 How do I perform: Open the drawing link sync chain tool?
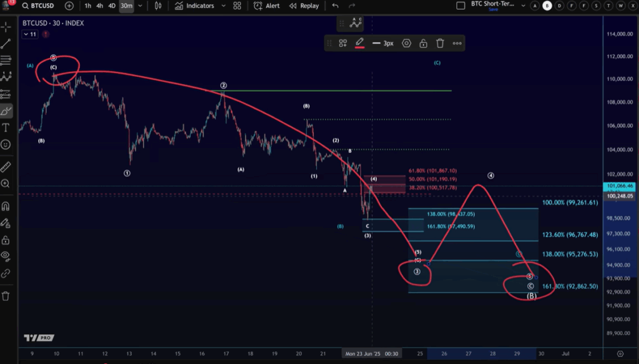[x=6, y=273]
